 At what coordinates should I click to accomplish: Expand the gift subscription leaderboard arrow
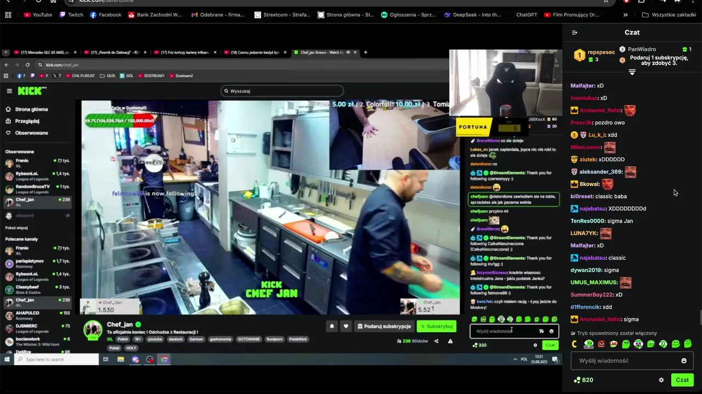click(632, 72)
